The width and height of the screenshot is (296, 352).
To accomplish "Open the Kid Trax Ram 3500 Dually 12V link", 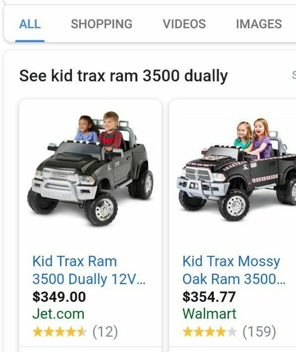I will click(89, 270).
